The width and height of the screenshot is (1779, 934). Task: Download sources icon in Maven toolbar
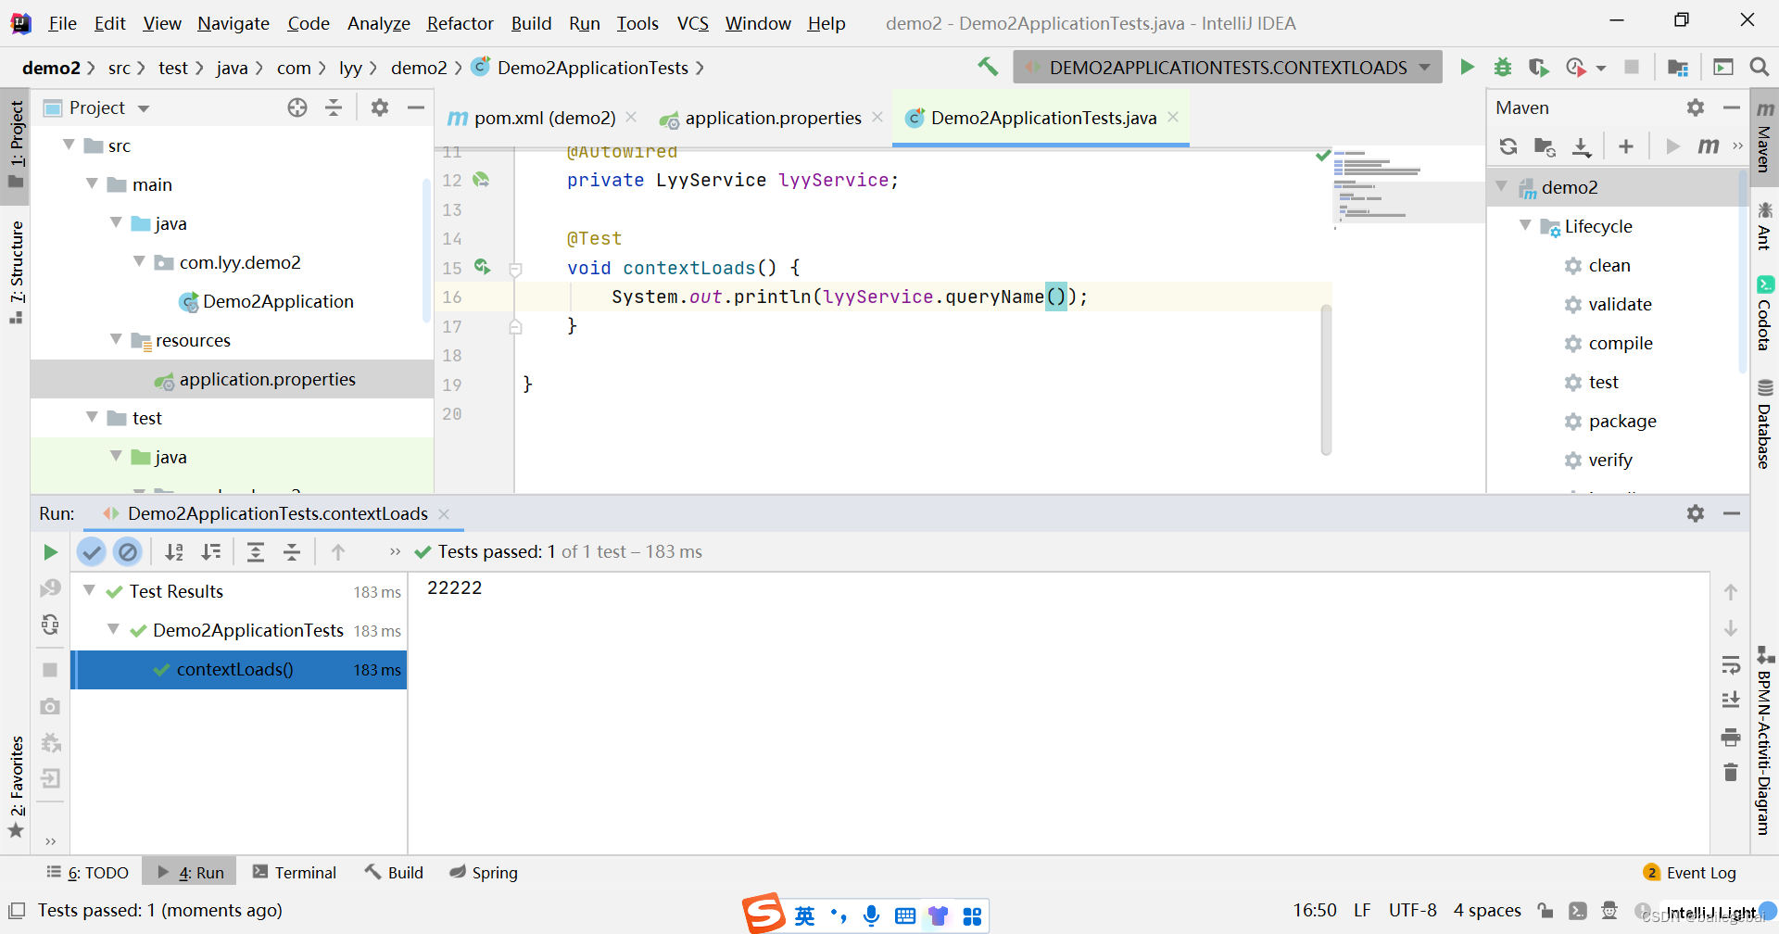1582,146
